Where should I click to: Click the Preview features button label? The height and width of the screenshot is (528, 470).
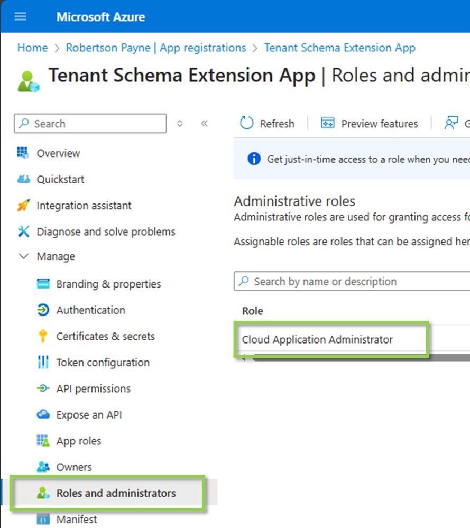(x=380, y=124)
